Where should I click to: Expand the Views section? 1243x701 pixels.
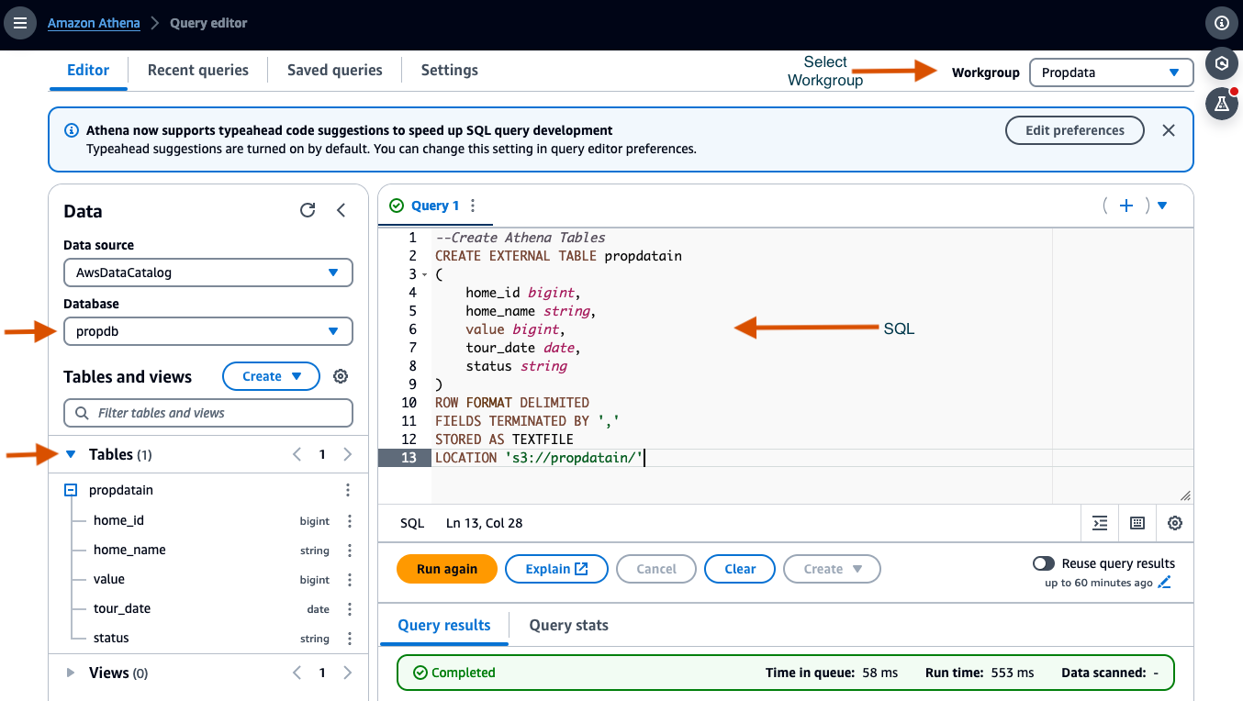(x=71, y=673)
